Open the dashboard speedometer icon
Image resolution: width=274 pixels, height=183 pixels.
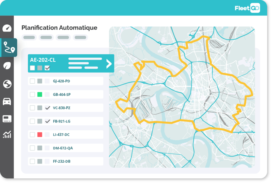(x=7, y=28)
